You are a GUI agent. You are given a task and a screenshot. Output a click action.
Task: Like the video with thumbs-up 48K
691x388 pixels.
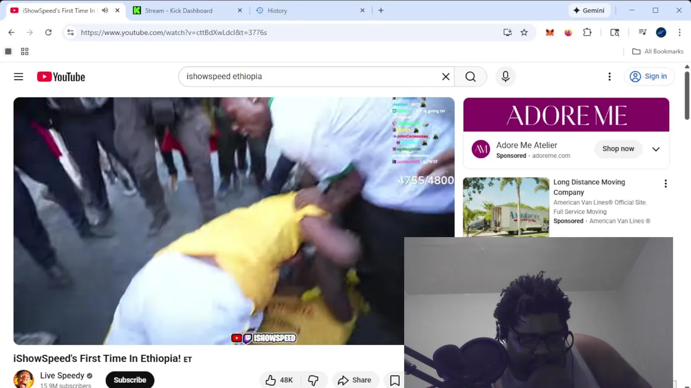[x=279, y=380]
